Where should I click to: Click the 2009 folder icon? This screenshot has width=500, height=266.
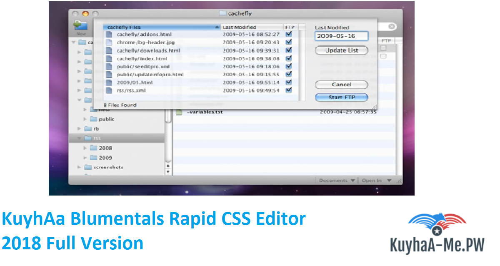pyautogui.click(x=94, y=158)
